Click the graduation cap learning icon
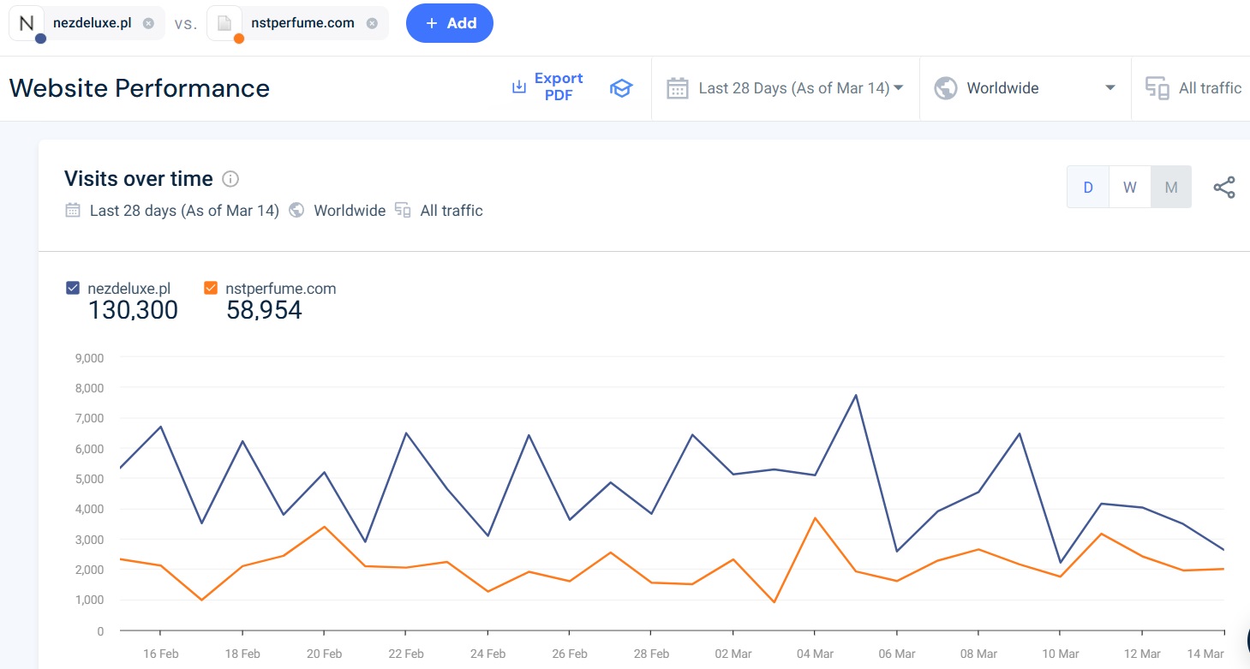 click(620, 88)
